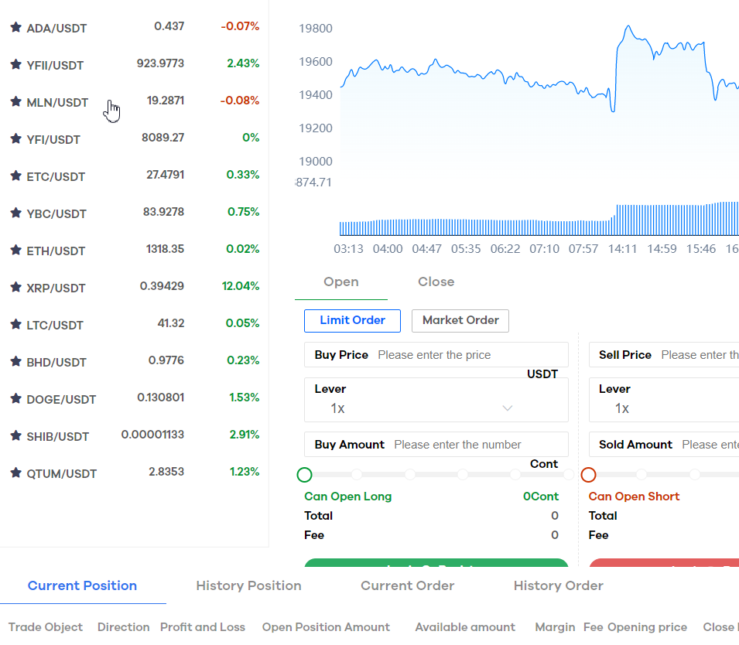
Task: Select the Limit Order option
Action: pyautogui.click(x=353, y=321)
